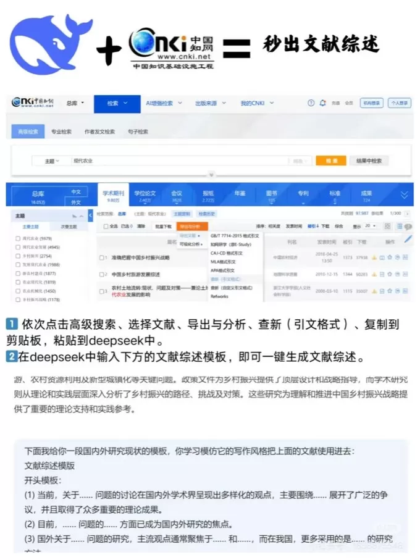Viewport: 420px width, 560px height.
Task: Go to next results page arrow
Action: [x=408, y=214]
